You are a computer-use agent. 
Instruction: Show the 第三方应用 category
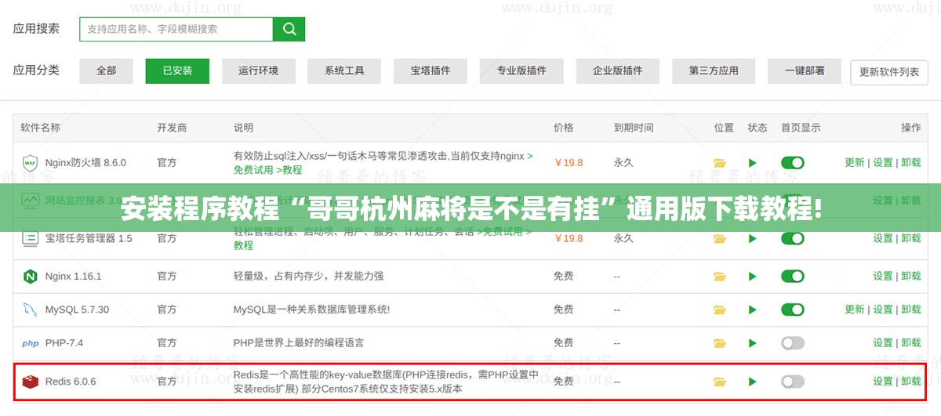point(714,71)
